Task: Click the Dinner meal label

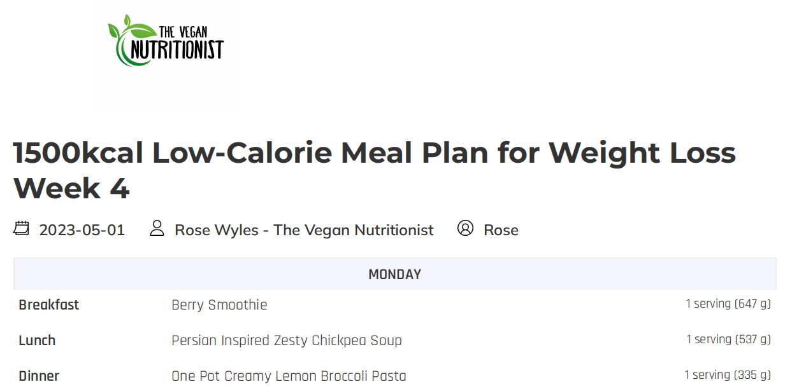Action: [39, 376]
